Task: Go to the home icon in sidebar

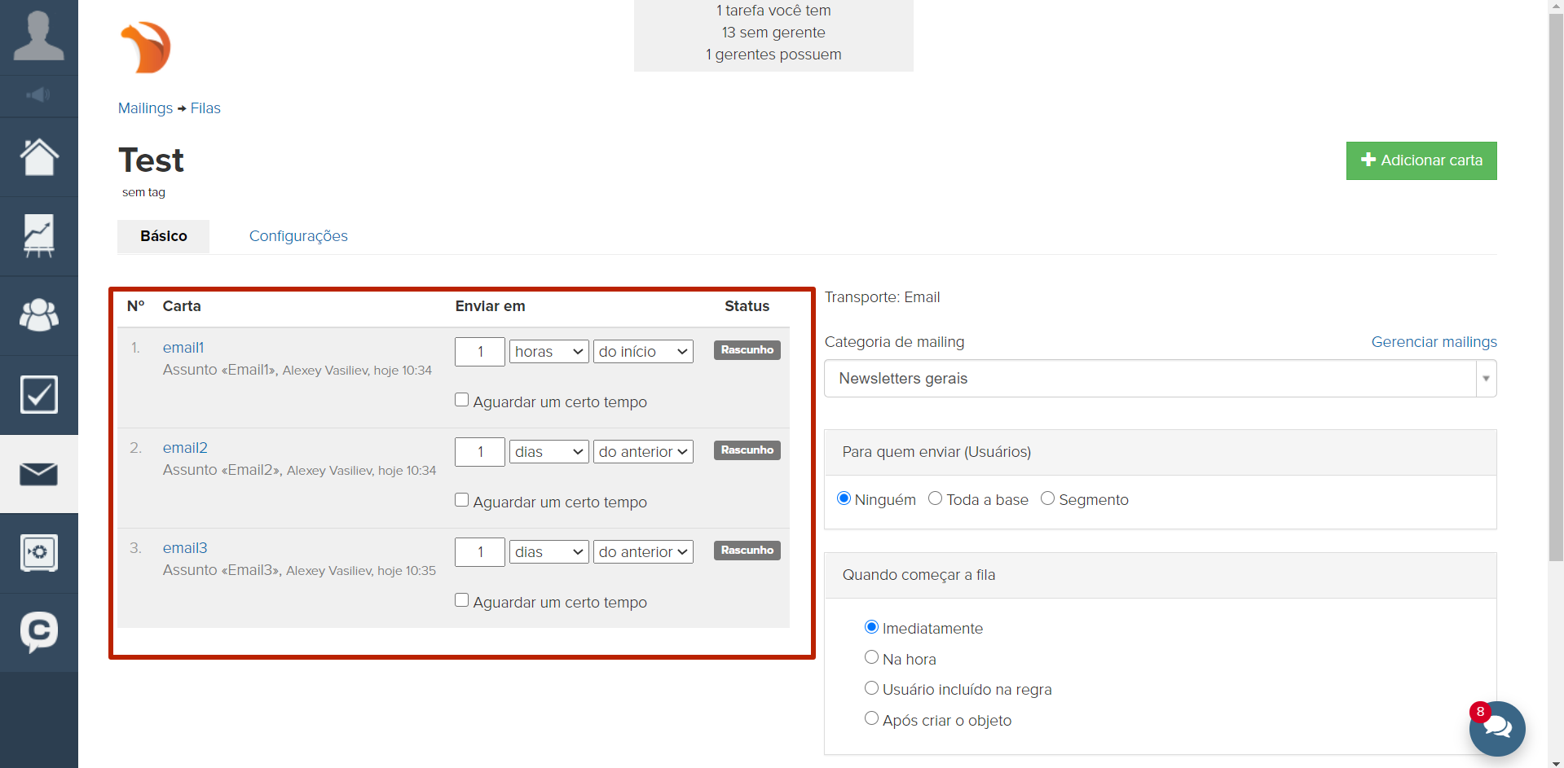Action: click(x=38, y=157)
